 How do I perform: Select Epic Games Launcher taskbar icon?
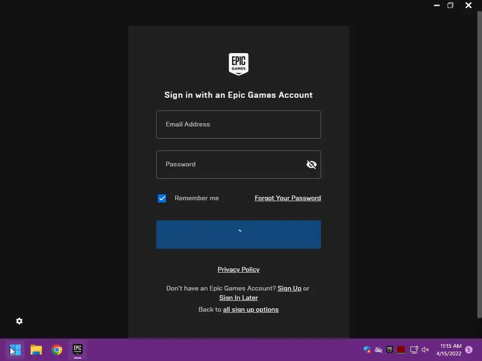[78, 350]
